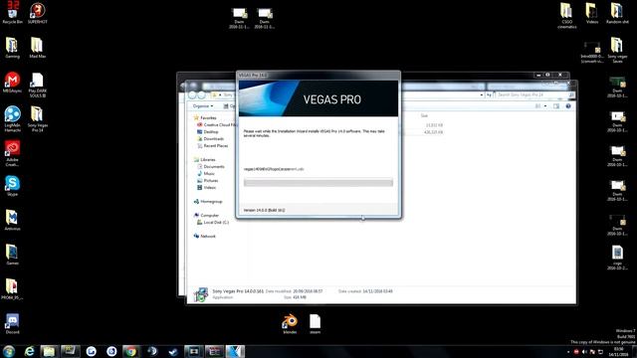The image size is (637, 358).
Task: Select Libraries in the navigation pane
Action: pyautogui.click(x=205, y=159)
